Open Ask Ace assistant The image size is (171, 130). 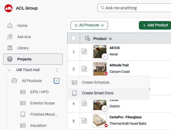24,37
